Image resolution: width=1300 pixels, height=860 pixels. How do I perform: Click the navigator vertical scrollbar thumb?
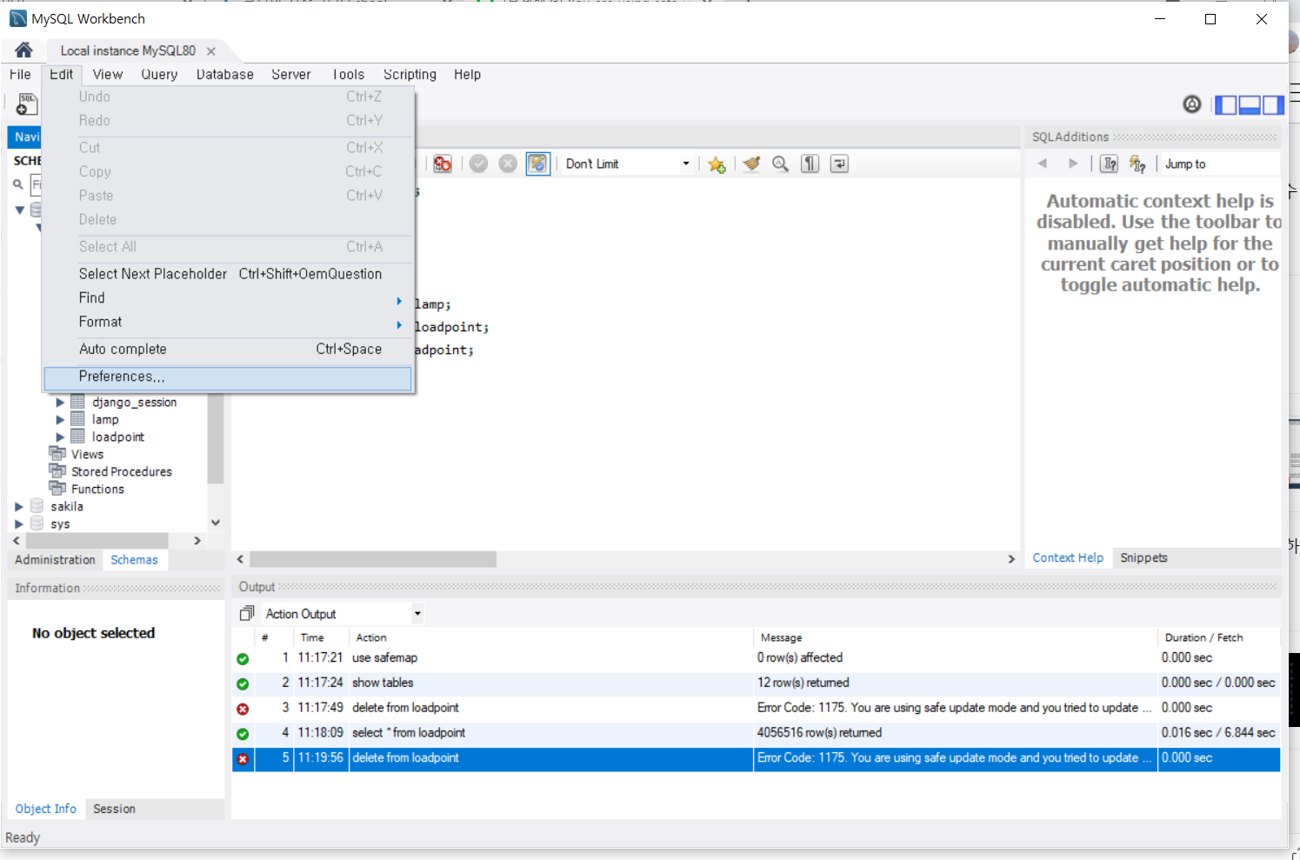click(x=216, y=438)
